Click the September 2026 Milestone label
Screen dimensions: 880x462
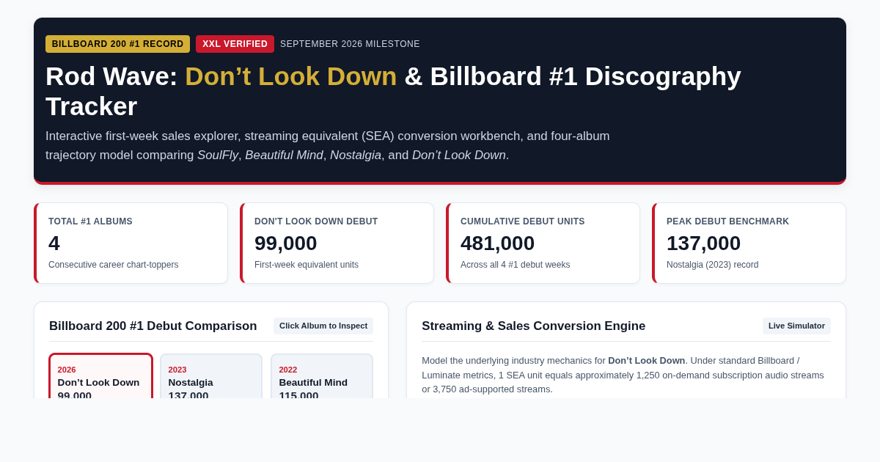(x=350, y=44)
